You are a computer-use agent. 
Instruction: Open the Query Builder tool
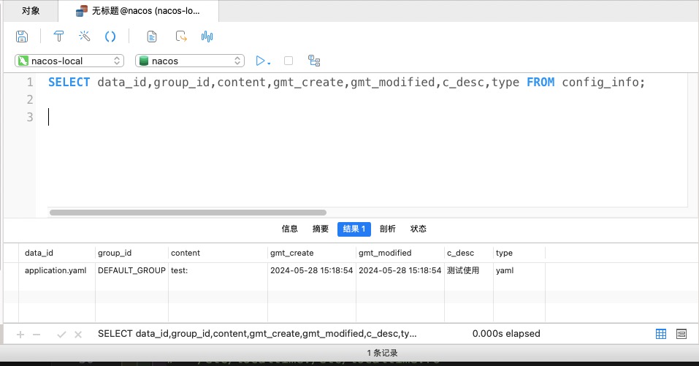(x=60, y=37)
